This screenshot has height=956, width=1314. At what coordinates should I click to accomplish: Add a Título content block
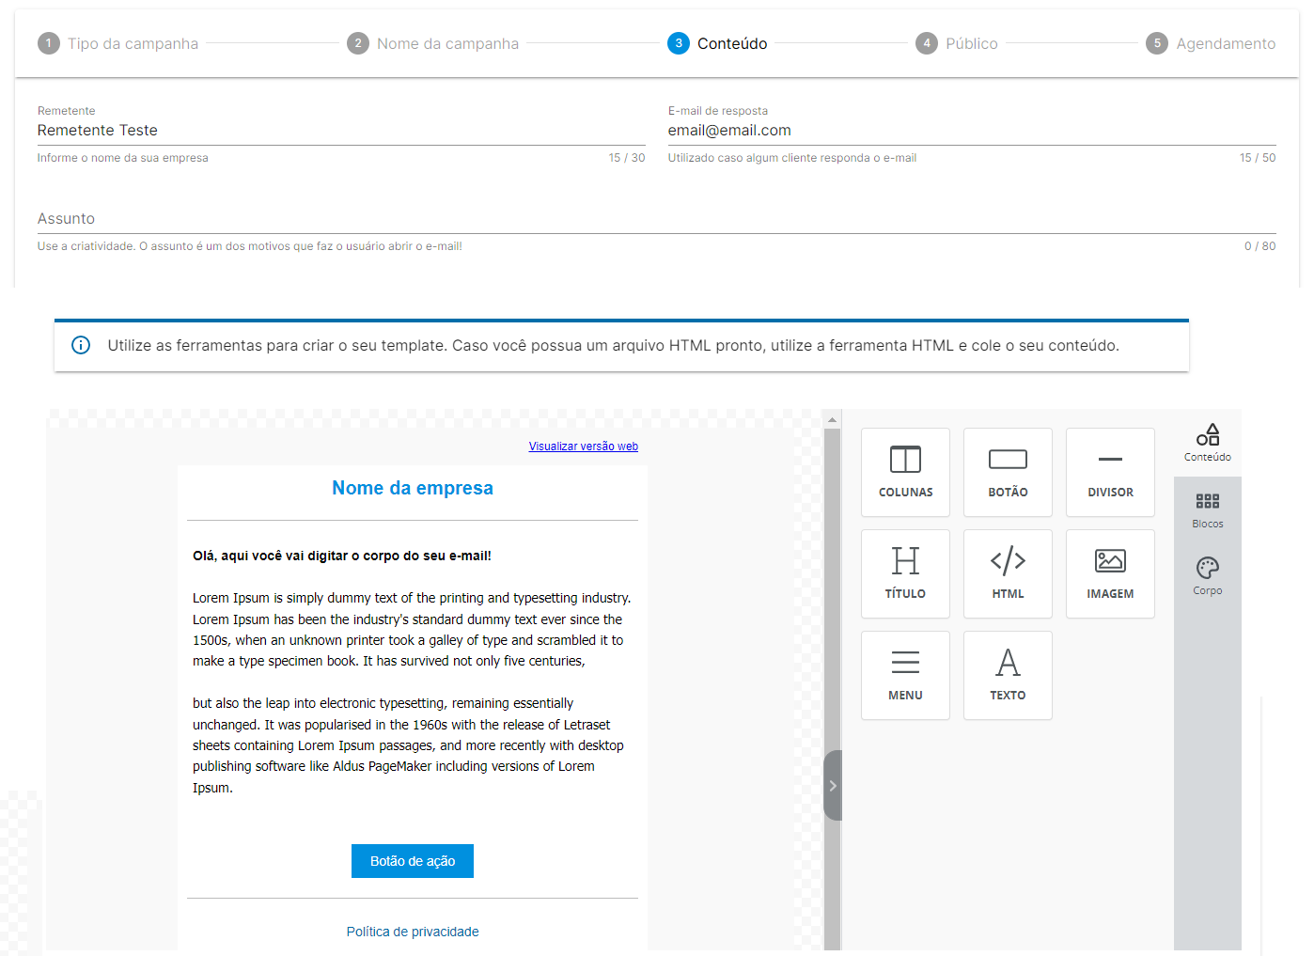[905, 573]
